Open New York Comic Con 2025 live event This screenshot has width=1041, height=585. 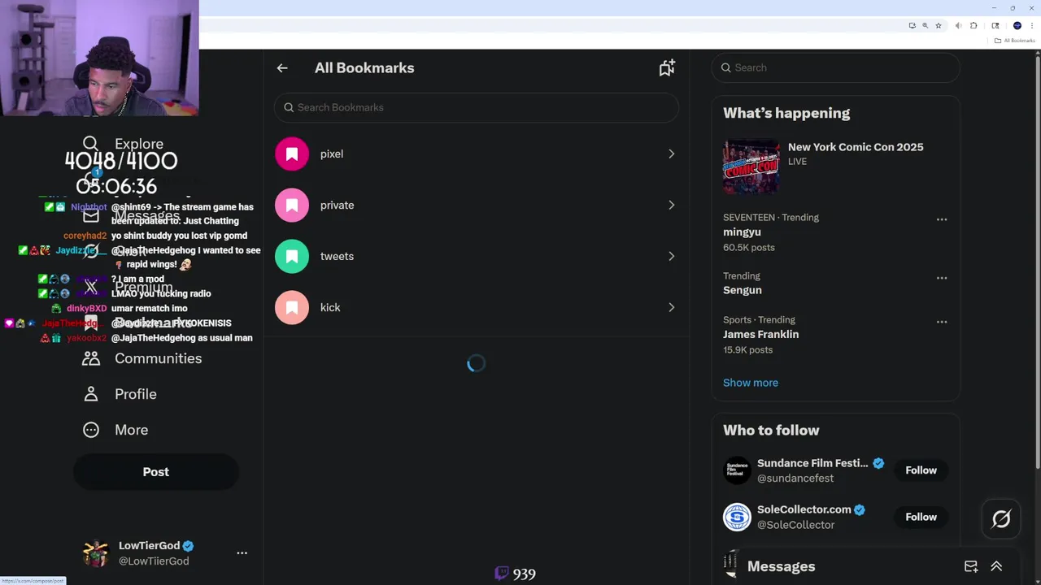856,147
